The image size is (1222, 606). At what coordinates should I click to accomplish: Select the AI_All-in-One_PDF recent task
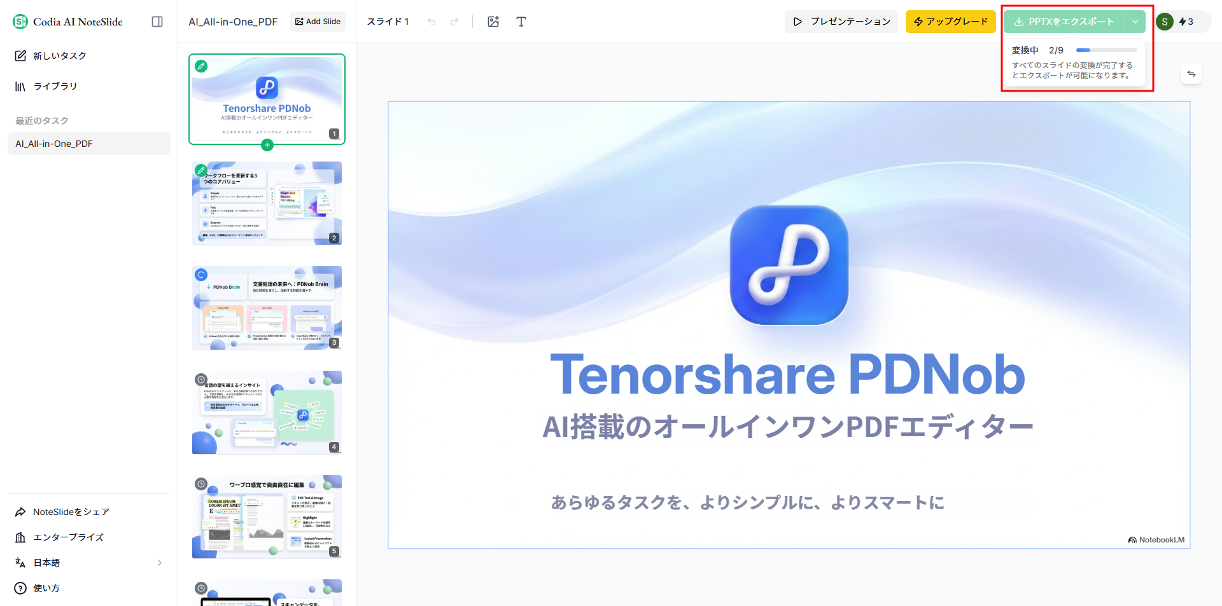click(89, 144)
